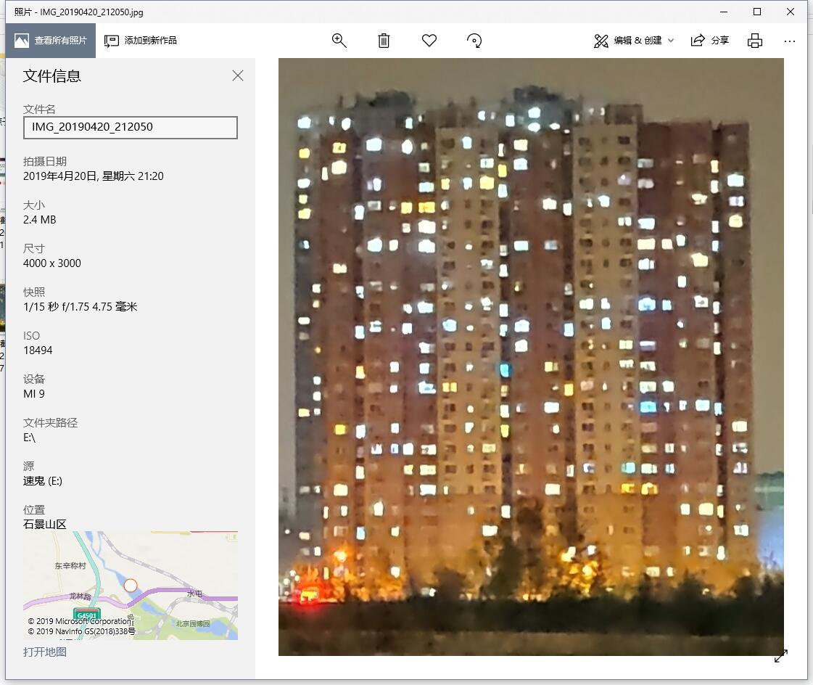813x685 pixels.
Task: Print the photo with printer icon
Action: click(755, 41)
